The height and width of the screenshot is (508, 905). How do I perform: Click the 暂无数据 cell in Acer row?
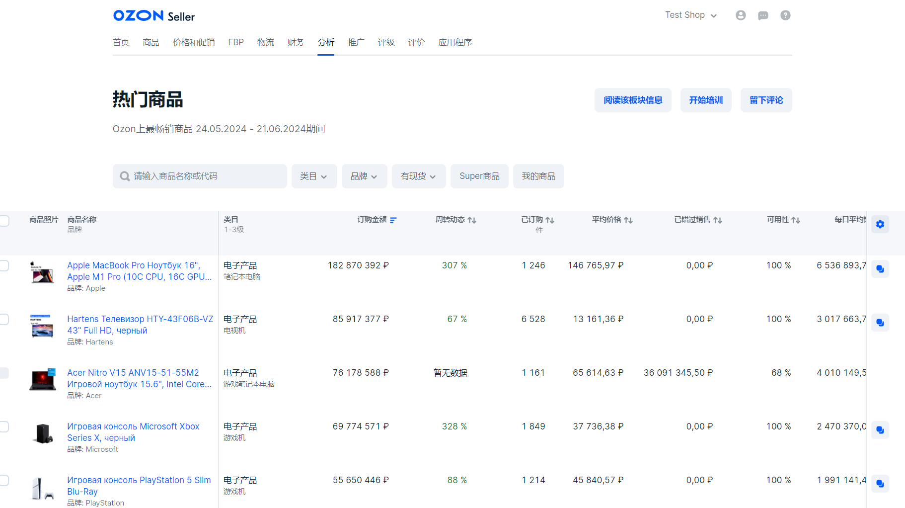450,373
